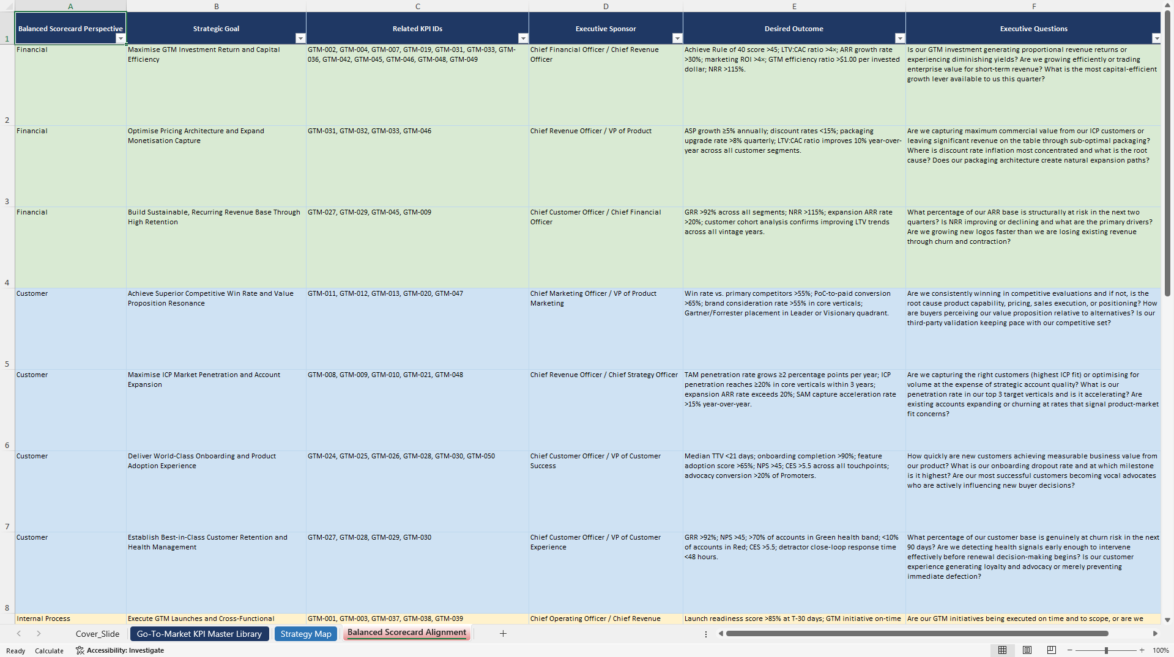Screen dimensions: 1174x657
Task: Open filter dropdown for Desired Outcome column
Action: click(x=900, y=39)
